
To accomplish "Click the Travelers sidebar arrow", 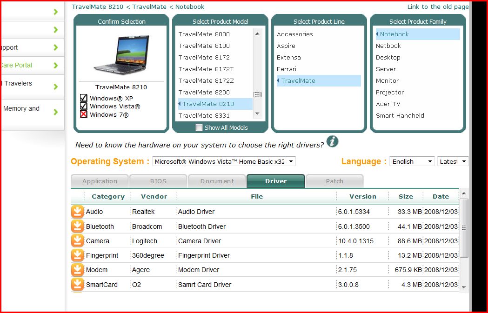I will pos(56,87).
